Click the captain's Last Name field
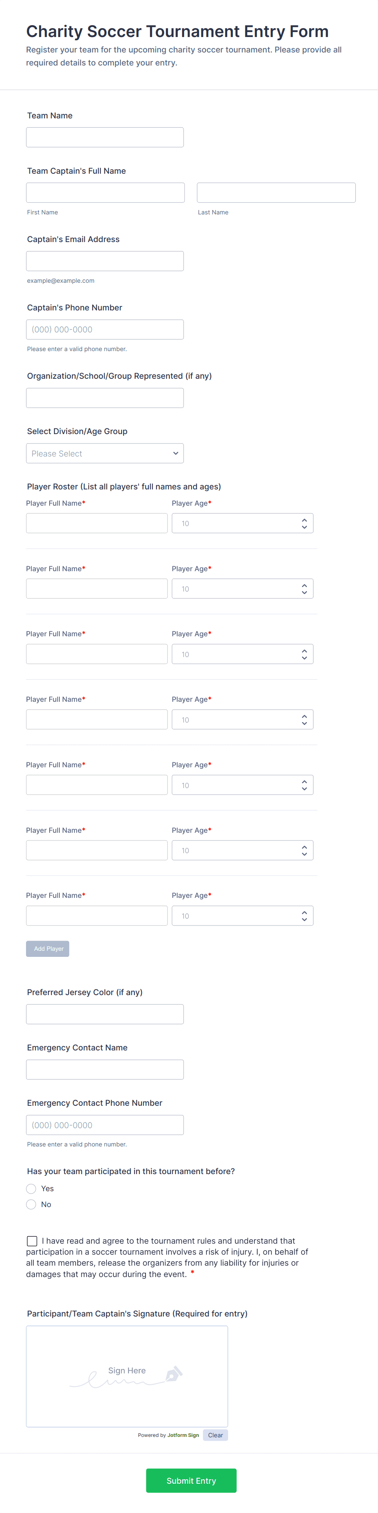378x1513 pixels. point(276,193)
